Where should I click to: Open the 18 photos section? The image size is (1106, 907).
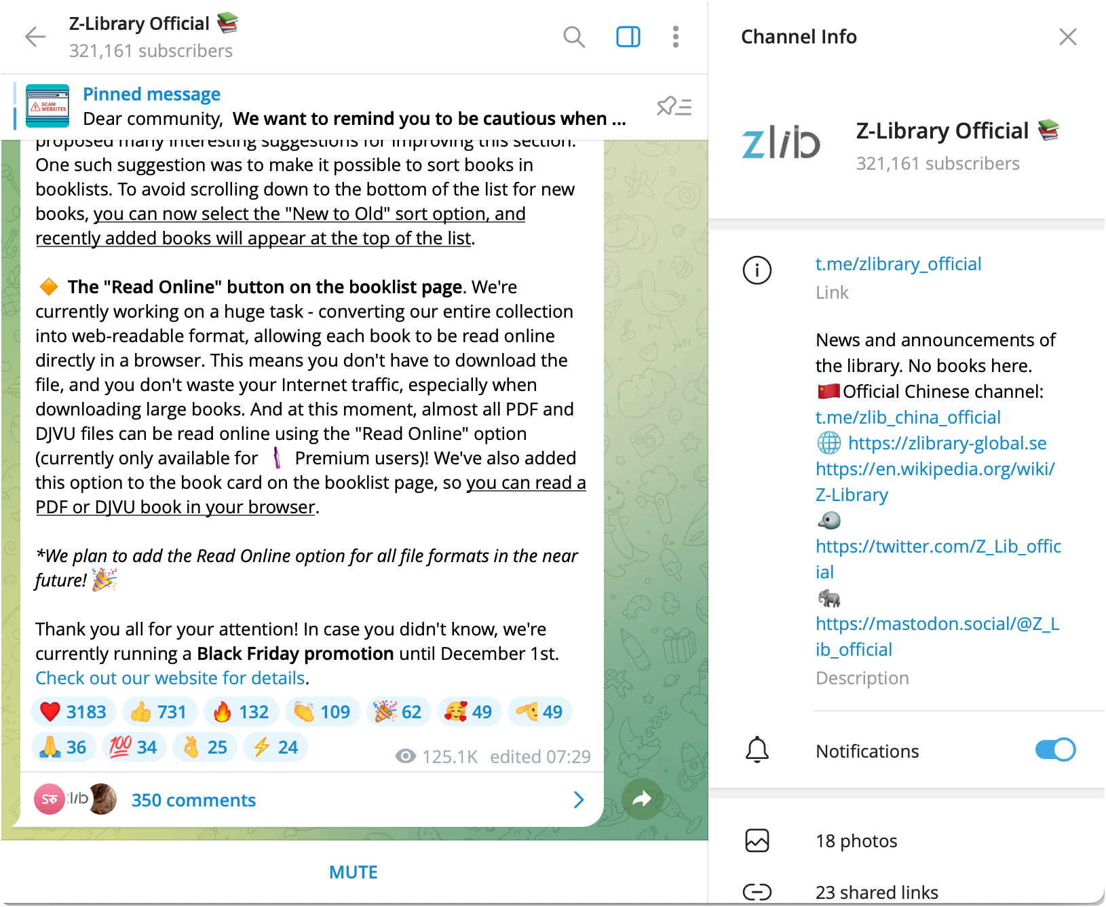coord(907,840)
